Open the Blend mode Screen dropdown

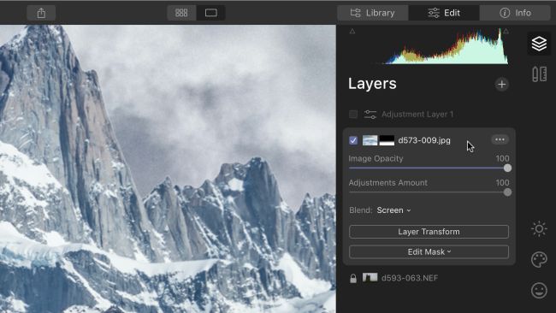[x=393, y=210]
